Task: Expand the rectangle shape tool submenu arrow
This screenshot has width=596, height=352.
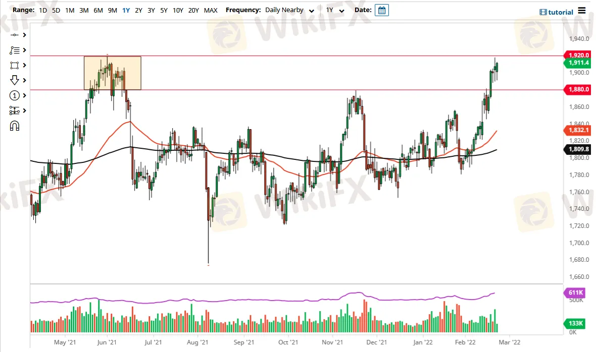Action: click(24, 65)
